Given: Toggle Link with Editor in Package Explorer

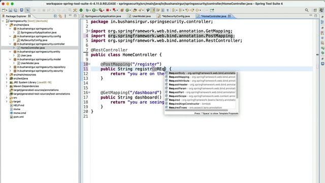Looking at the screenshot, I should click(x=60, y=16).
